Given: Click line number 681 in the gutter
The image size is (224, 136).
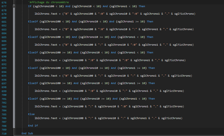Looking at the screenshot, I should pyautogui.click(x=4, y=22).
